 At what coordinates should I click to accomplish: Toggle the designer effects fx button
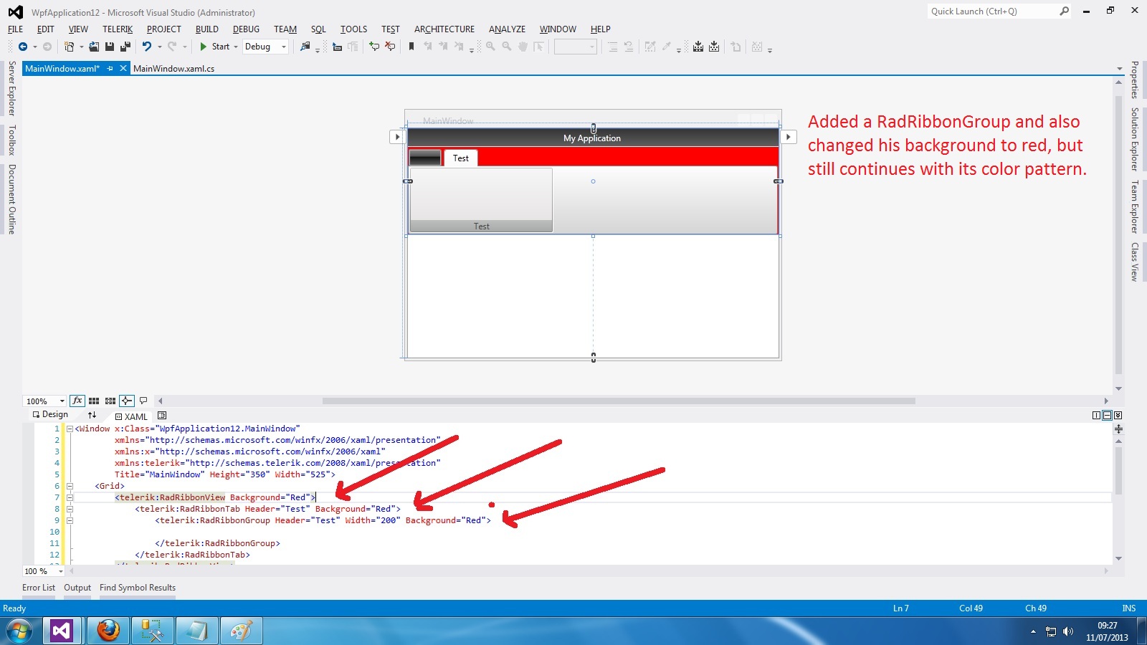coord(77,401)
